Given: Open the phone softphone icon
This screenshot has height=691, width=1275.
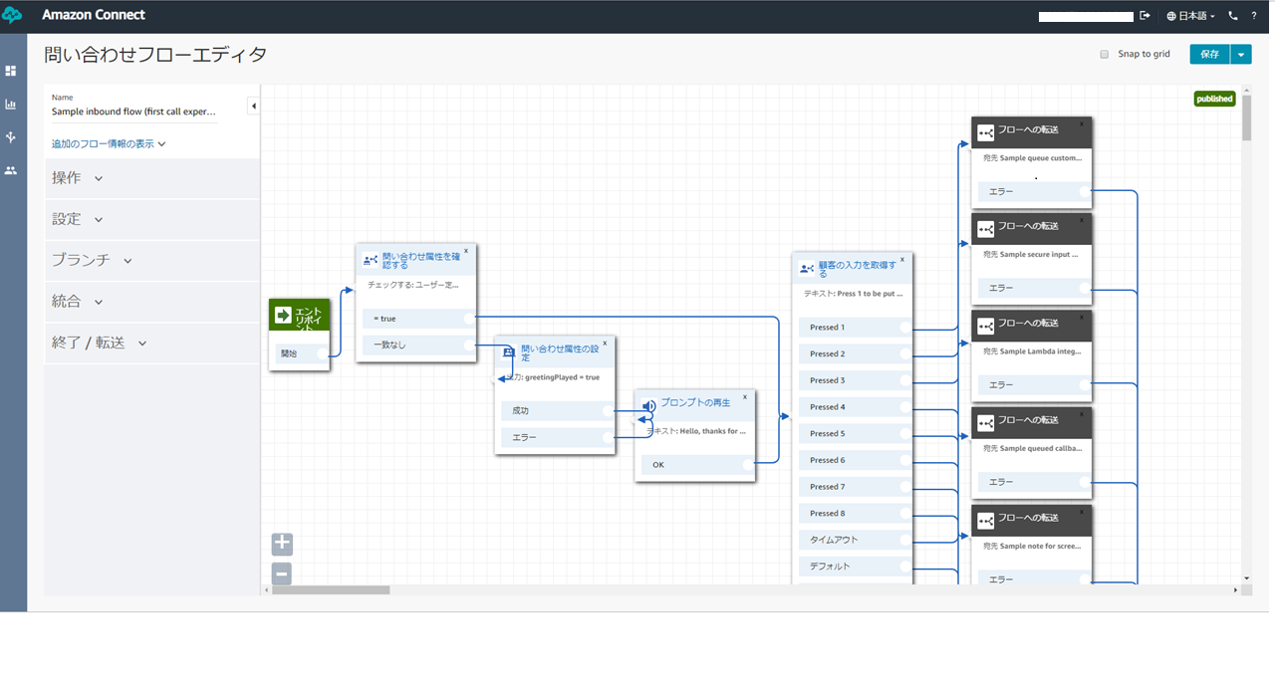Looking at the screenshot, I should (x=1233, y=16).
